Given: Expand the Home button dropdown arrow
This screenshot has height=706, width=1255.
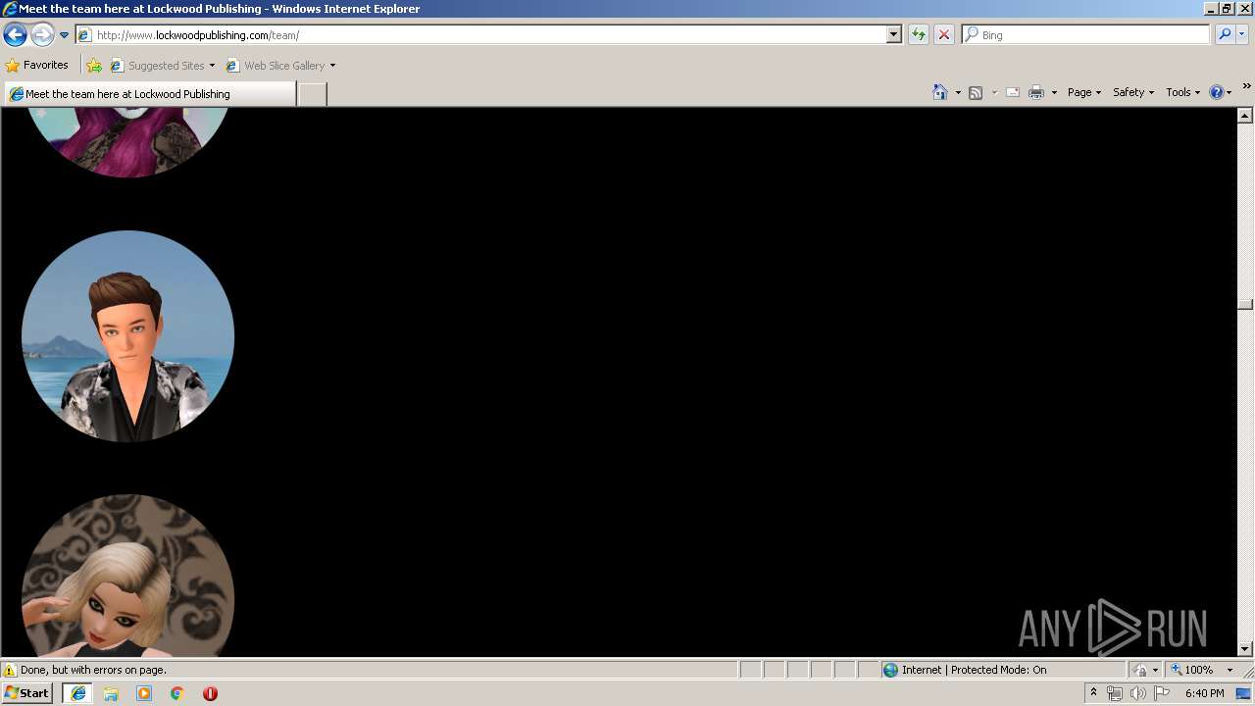Looking at the screenshot, I should tap(958, 92).
